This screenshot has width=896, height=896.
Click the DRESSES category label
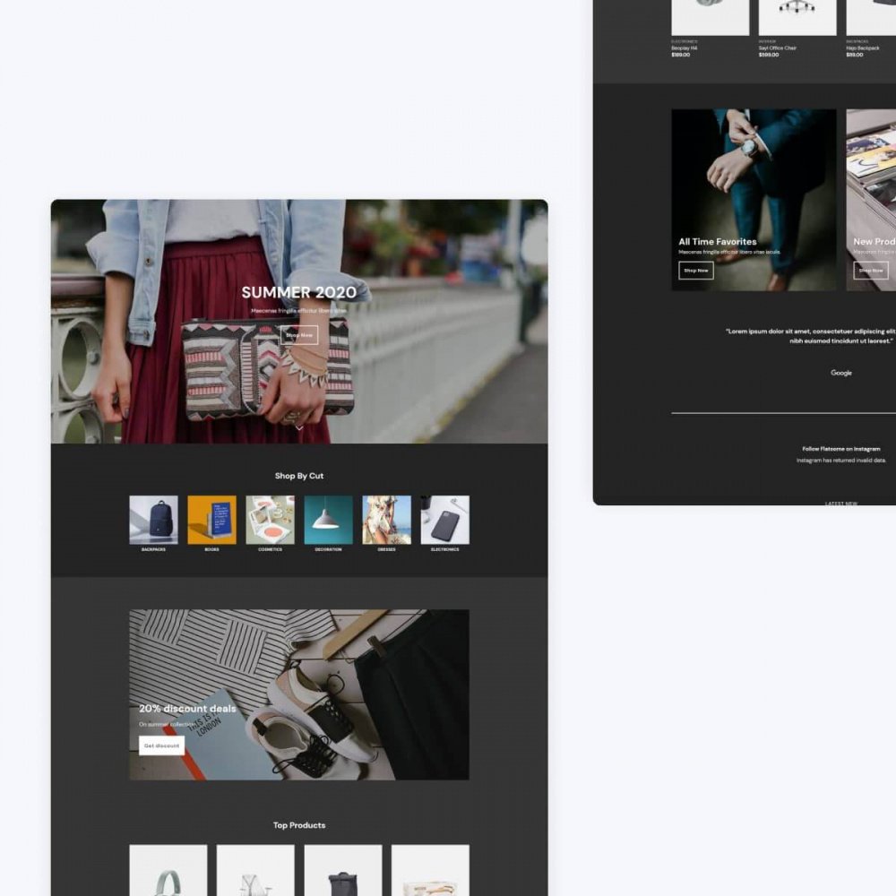tap(386, 549)
